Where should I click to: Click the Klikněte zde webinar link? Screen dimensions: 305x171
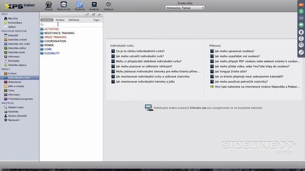click(198, 108)
